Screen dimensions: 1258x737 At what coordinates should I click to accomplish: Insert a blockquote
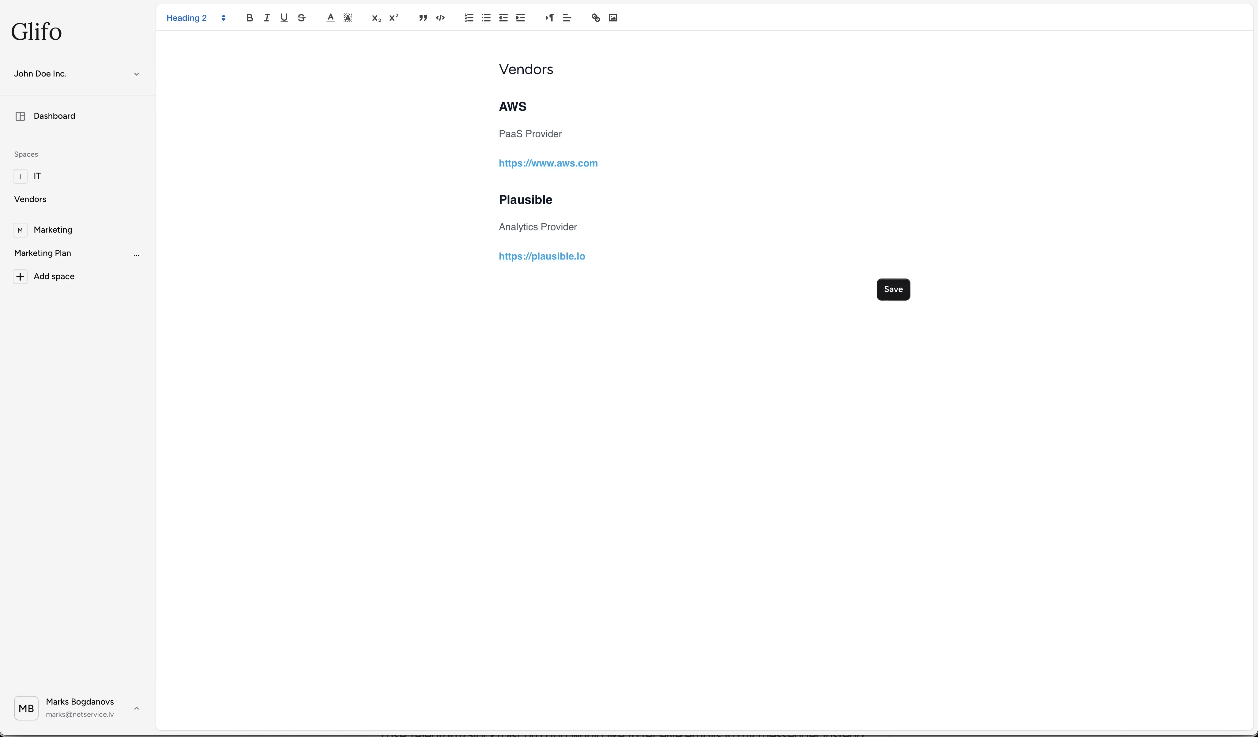coord(423,18)
